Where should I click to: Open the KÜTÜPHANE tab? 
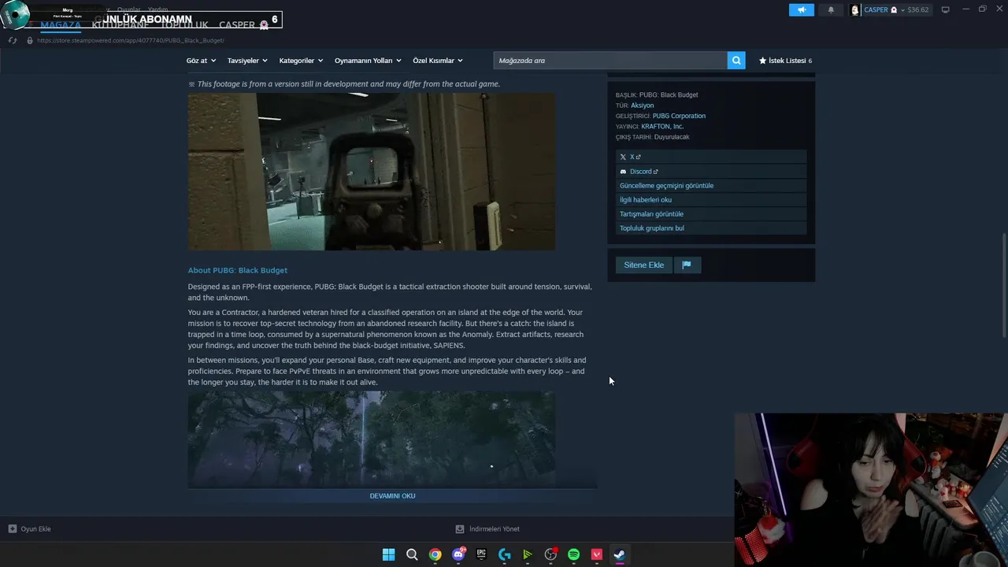click(120, 25)
